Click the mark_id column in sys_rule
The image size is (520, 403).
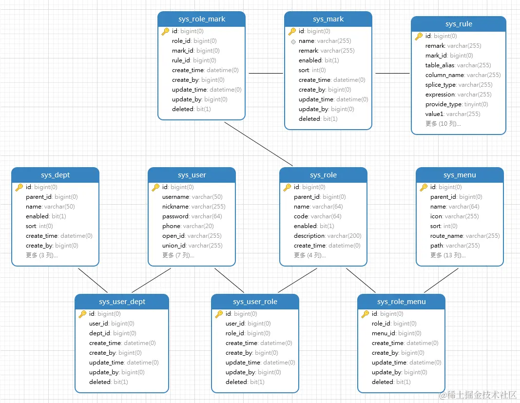[x=449, y=56]
